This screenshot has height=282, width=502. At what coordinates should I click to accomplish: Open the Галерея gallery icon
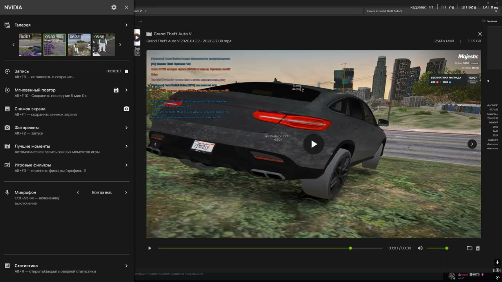[x=7, y=25]
